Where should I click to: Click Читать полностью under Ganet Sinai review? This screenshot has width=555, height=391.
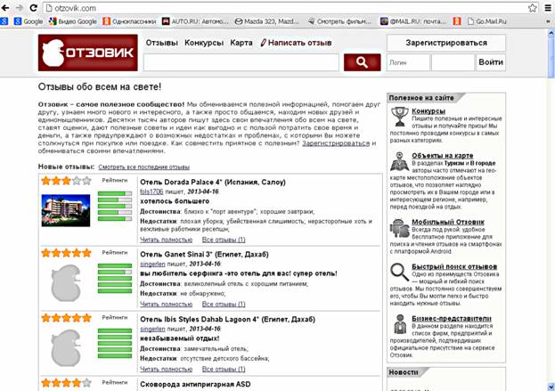(166, 304)
